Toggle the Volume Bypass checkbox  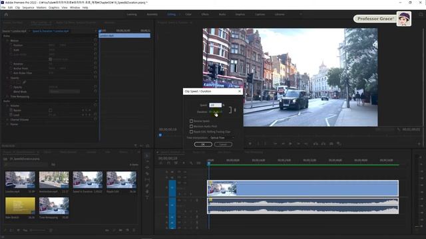pyautogui.click(x=51, y=110)
